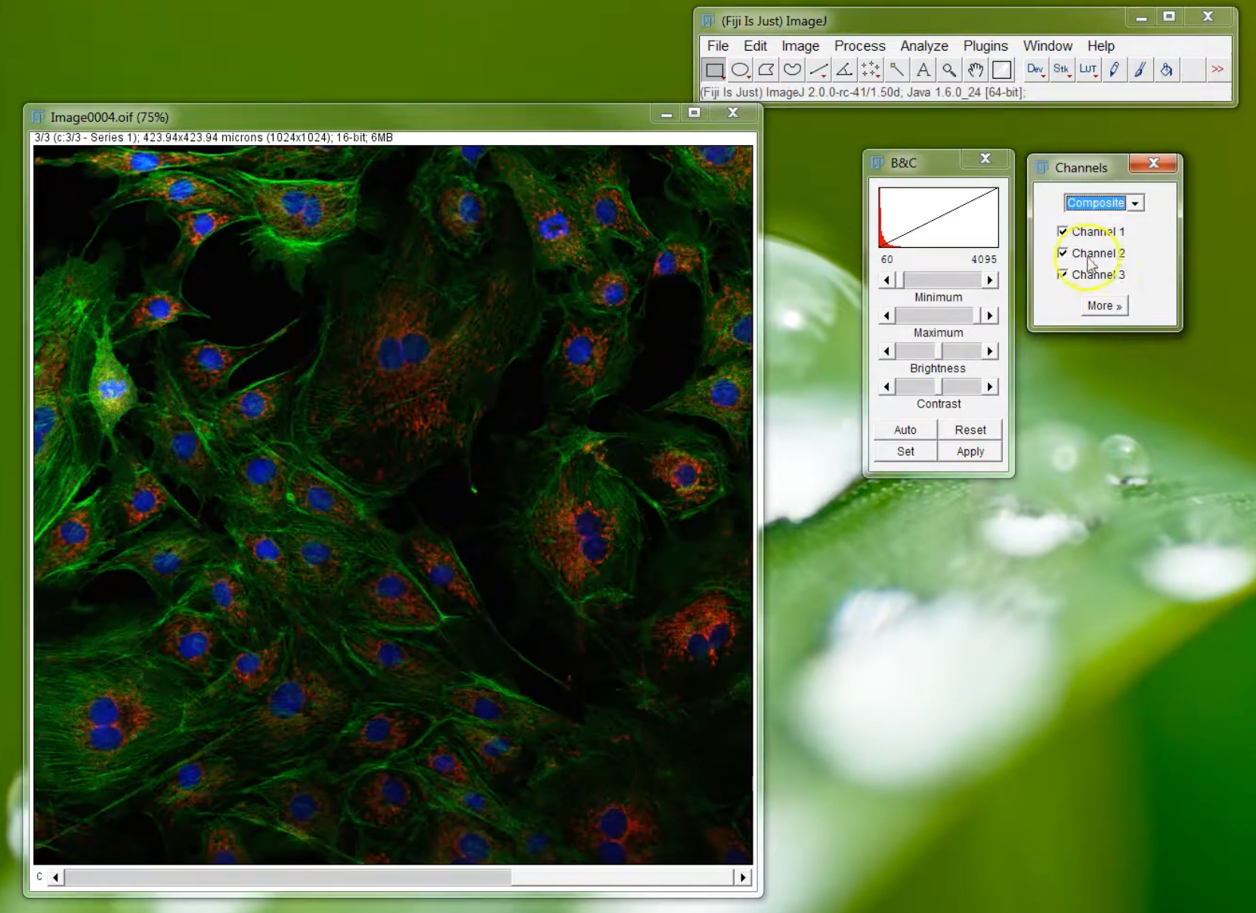Click the Fiji ImageJ main window title icon
The image size is (1256, 913).
coord(708,20)
